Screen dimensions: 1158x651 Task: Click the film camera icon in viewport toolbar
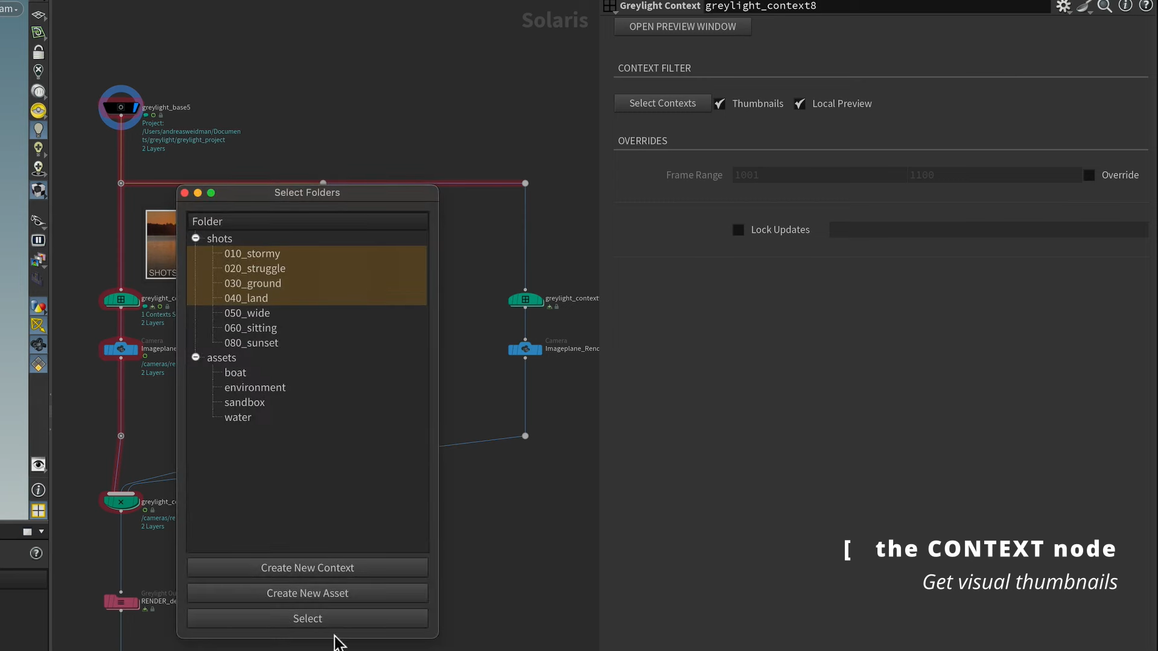(38, 345)
